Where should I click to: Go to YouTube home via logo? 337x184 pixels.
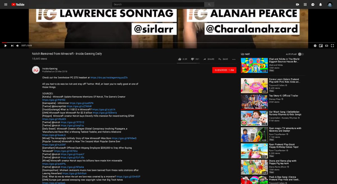tap(18, 4)
